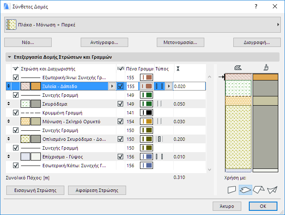Image resolution: width=285 pixels, height=215 pixels.
Task: Click the finish type icon for Επίχρισμα - Γύψος
Action: [159, 157]
